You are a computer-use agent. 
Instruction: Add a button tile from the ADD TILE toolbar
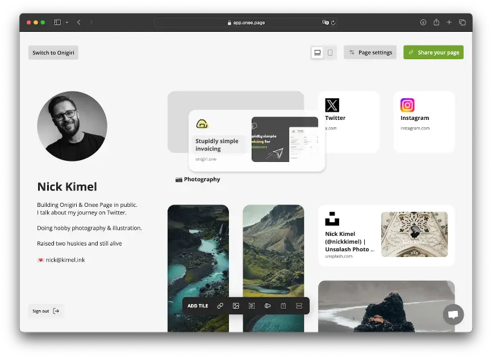tap(267, 306)
